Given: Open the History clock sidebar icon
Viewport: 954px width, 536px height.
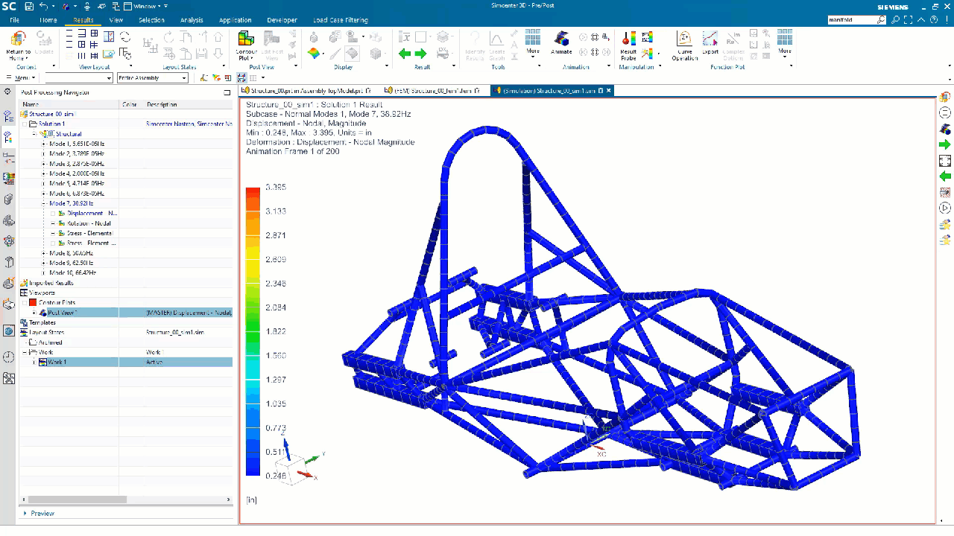Looking at the screenshot, I should (x=9, y=357).
